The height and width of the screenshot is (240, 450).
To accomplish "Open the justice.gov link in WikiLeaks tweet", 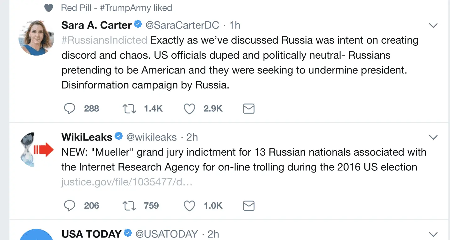I will (127, 182).
